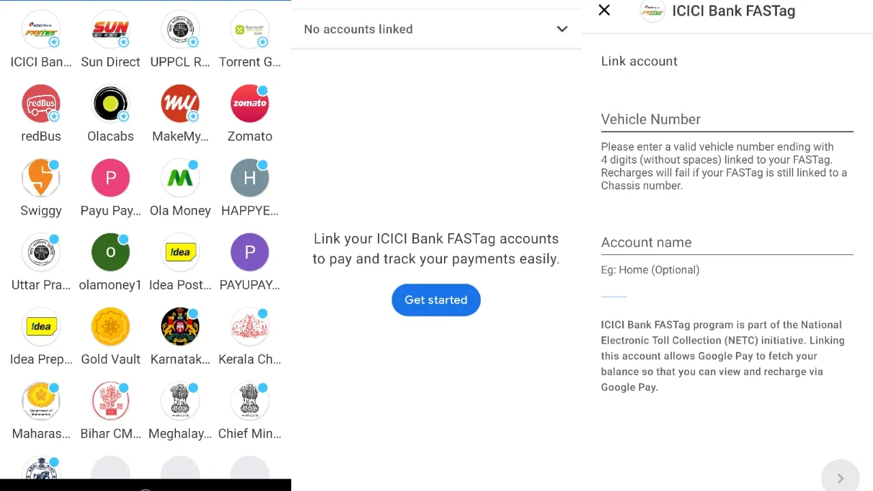The height and width of the screenshot is (491, 873).
Task: Select the Torrent Gas biller icon
Action: 250,29
